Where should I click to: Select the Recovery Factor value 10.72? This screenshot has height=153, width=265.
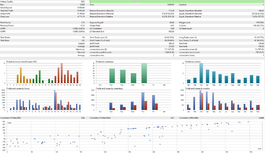[x=83, y=26]
